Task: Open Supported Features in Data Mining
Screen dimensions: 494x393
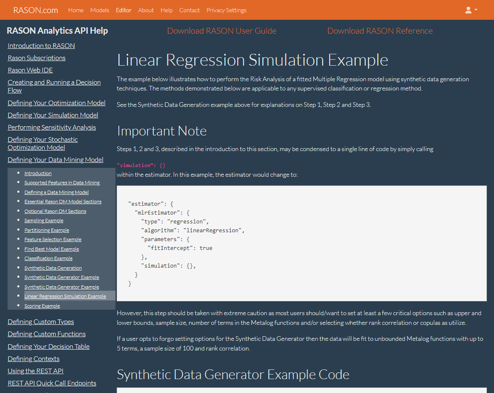Action: (x=62, y=183)
